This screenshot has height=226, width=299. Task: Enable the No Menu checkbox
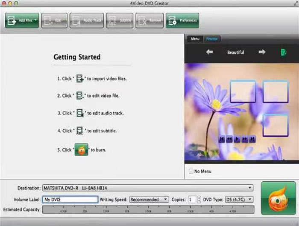click(191, 171)
